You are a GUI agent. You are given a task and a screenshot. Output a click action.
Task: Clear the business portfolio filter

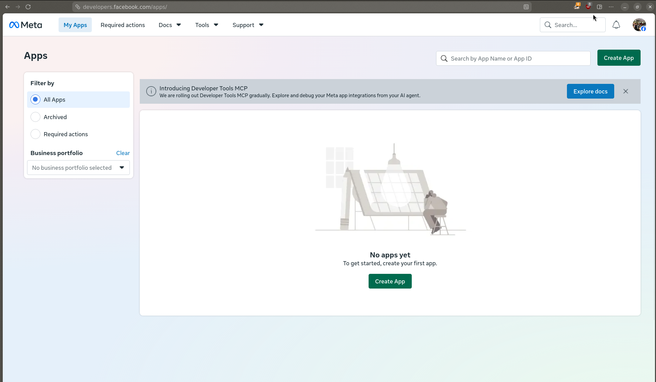[x=123, y=153]
